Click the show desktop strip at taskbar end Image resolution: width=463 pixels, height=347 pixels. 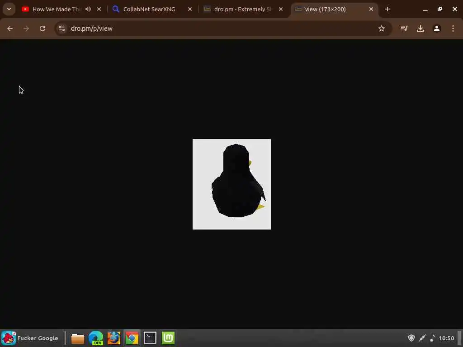(x=459, y=338)
